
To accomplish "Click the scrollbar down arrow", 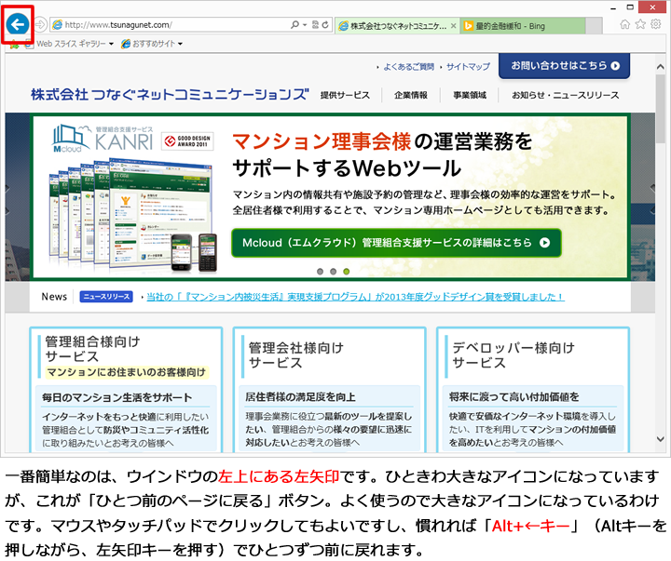I will point(661,439).
